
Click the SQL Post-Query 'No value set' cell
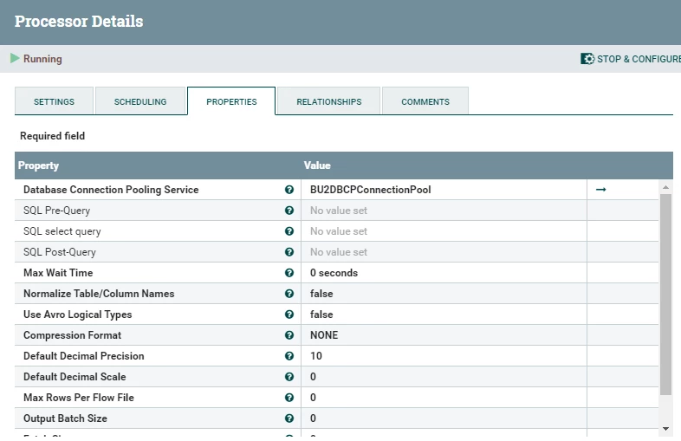coord(444,252)
